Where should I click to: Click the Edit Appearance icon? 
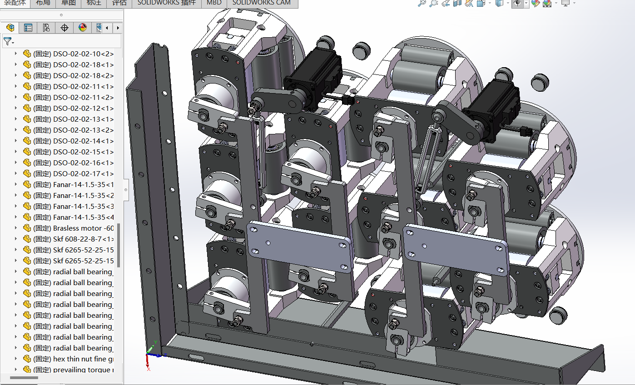point(536,3)
